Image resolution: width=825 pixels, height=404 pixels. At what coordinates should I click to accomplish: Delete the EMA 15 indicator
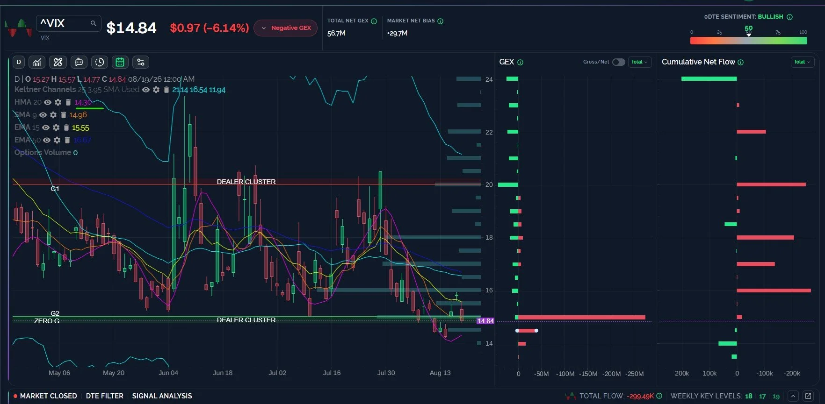point(66,128)
